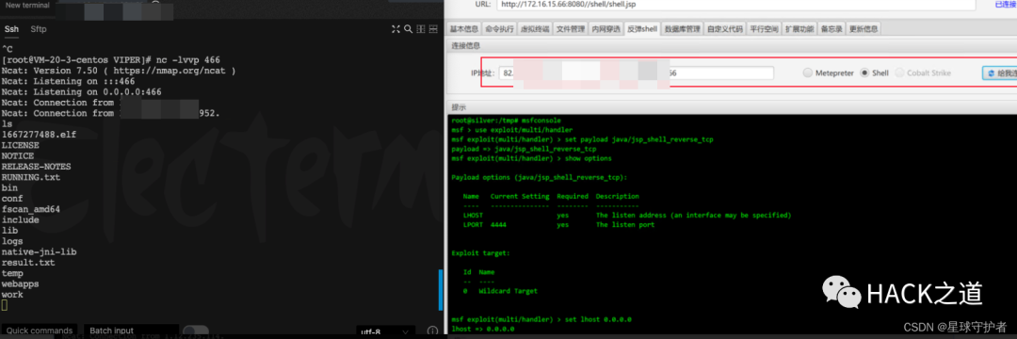Click RELEASE-NOTES in terminal listing
The height and width of the screenshot is (339, 1017).
point(37,167)
